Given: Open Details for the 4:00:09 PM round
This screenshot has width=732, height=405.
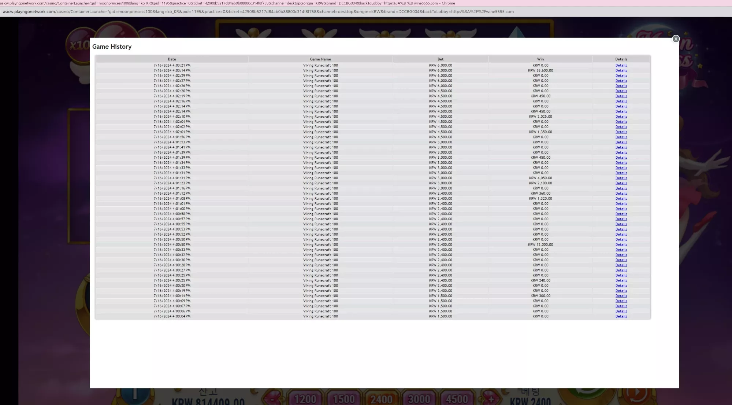Looking at the screenshot, I should click(x=621, y=301).
